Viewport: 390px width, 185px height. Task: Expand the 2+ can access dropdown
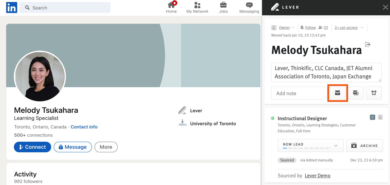pos(349,28)
